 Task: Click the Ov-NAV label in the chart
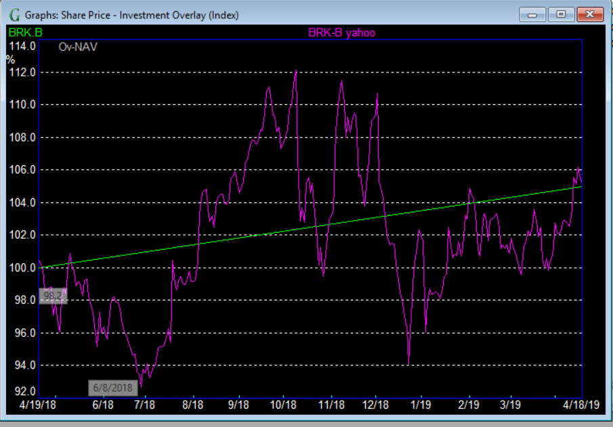click(x=78, y=47)
